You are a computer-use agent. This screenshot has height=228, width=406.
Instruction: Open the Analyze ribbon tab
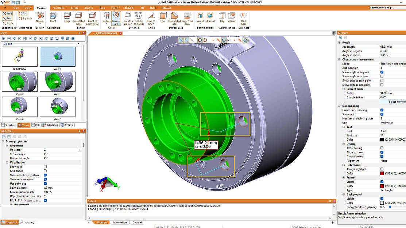pyautogui.click(x=89, y=8)
